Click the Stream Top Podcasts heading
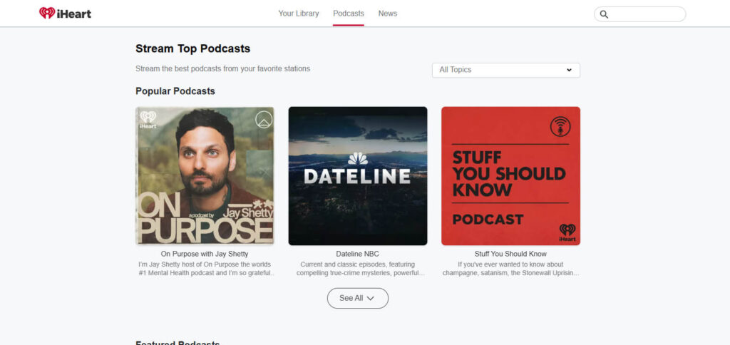Image resolution: width=730 pixels, height=345 pixels. click(192, 48)
